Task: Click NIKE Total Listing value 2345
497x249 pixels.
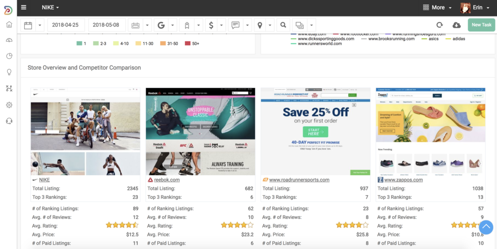Action: [133, 188]
